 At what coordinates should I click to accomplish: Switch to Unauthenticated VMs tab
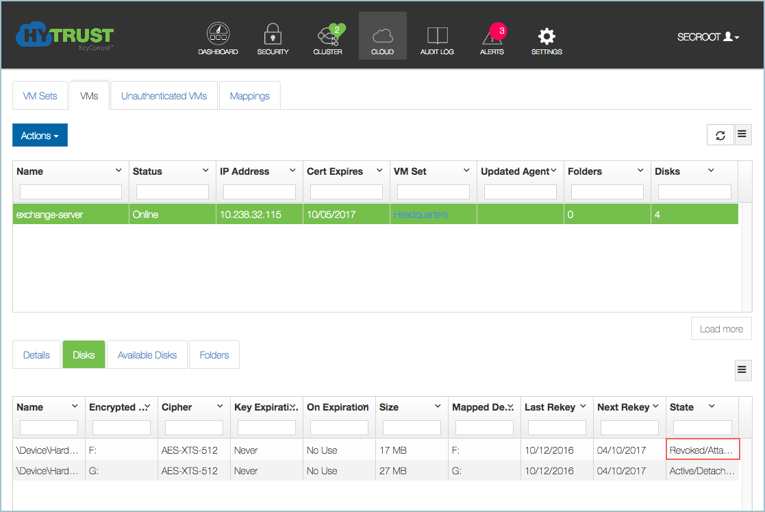[164, 96]
